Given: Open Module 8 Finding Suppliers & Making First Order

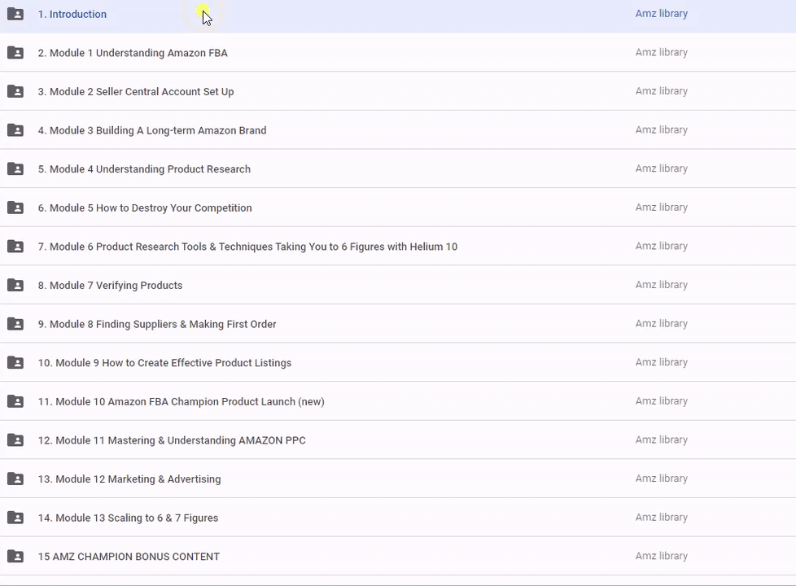Looking at the screenshot, I should tap(156, 324).
